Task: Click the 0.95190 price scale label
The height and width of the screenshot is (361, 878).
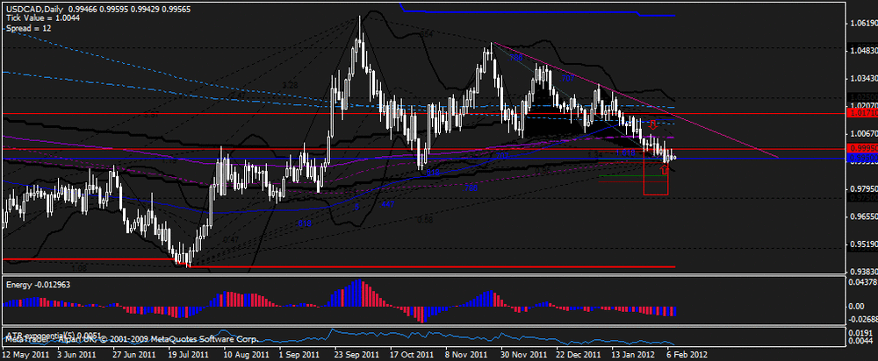Action: (x=863, y=244)
